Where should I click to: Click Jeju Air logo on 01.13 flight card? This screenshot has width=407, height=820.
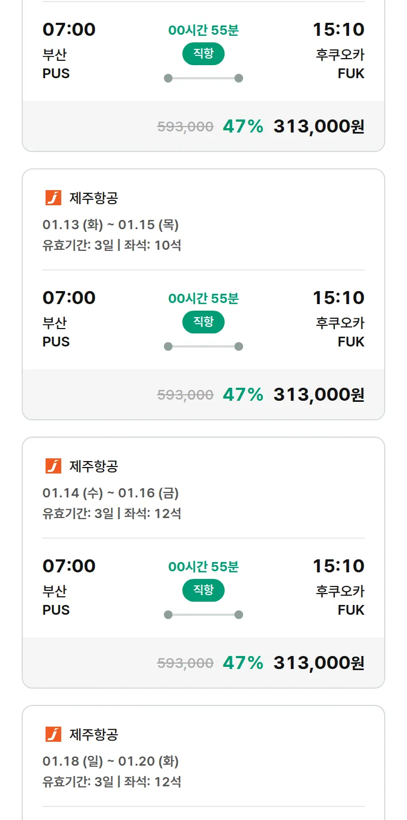click(53, 198)
